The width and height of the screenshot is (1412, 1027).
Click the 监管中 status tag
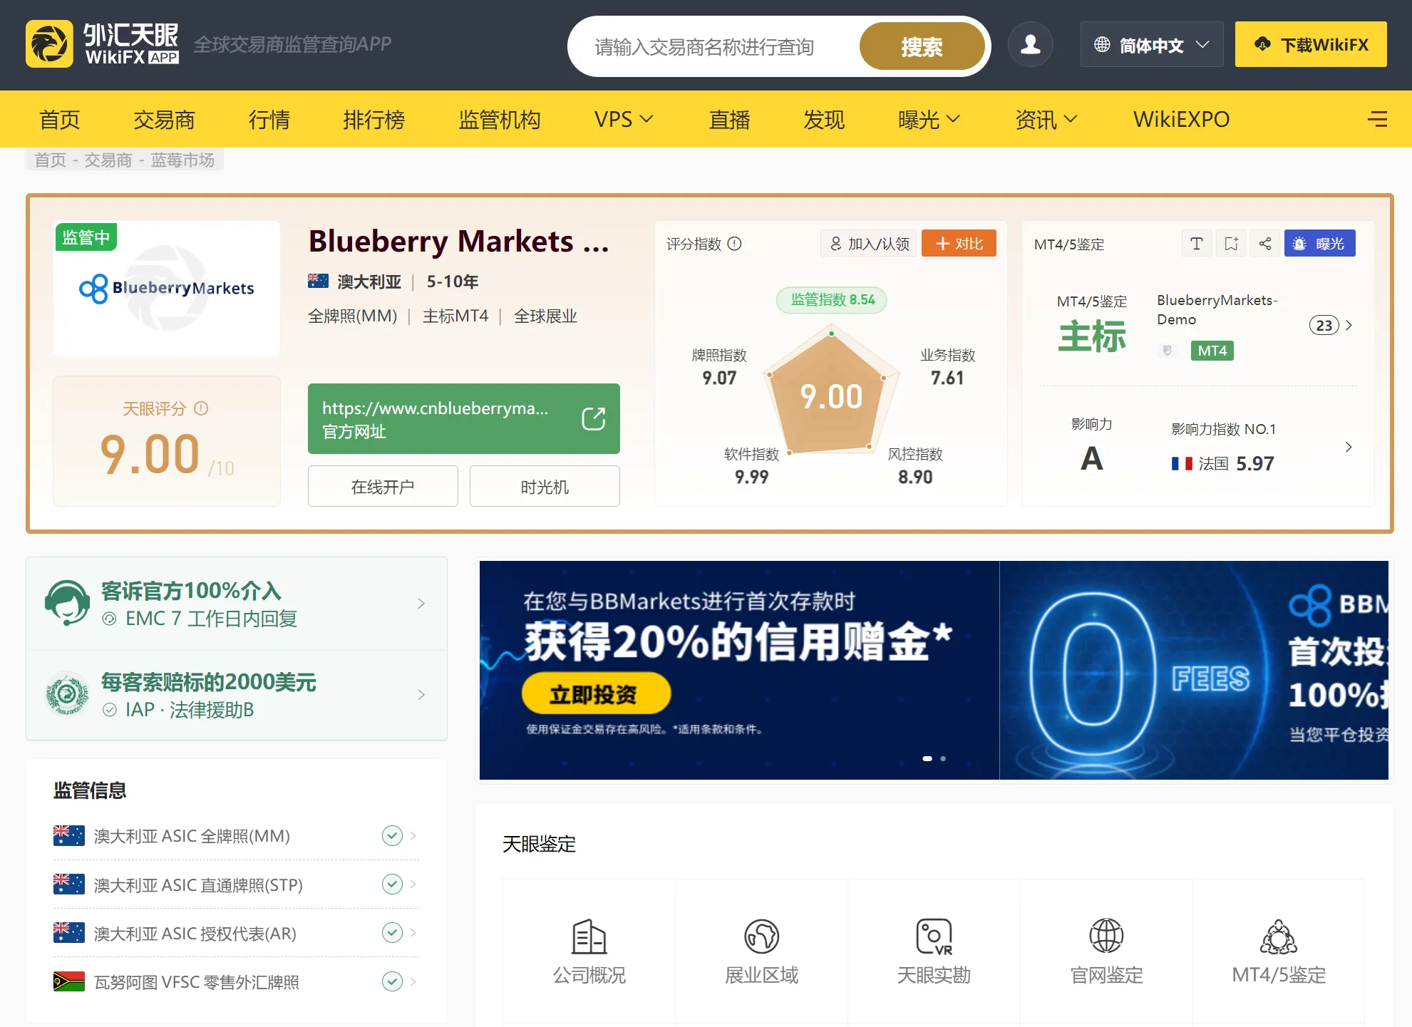tap(86, 237)
